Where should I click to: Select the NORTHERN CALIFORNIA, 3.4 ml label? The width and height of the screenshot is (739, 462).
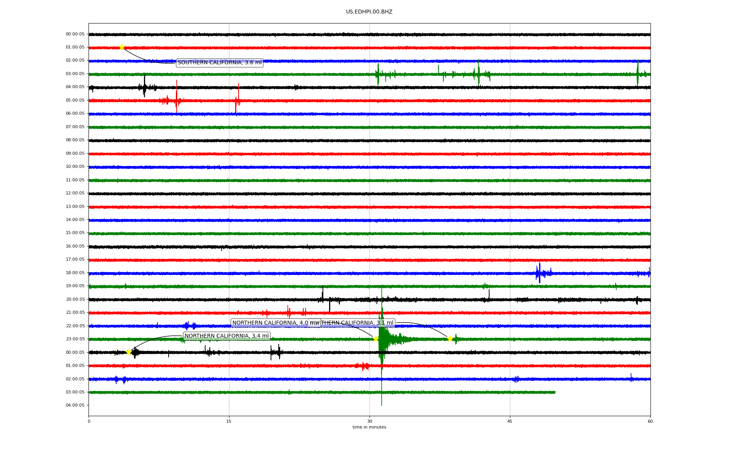[226, 336]
